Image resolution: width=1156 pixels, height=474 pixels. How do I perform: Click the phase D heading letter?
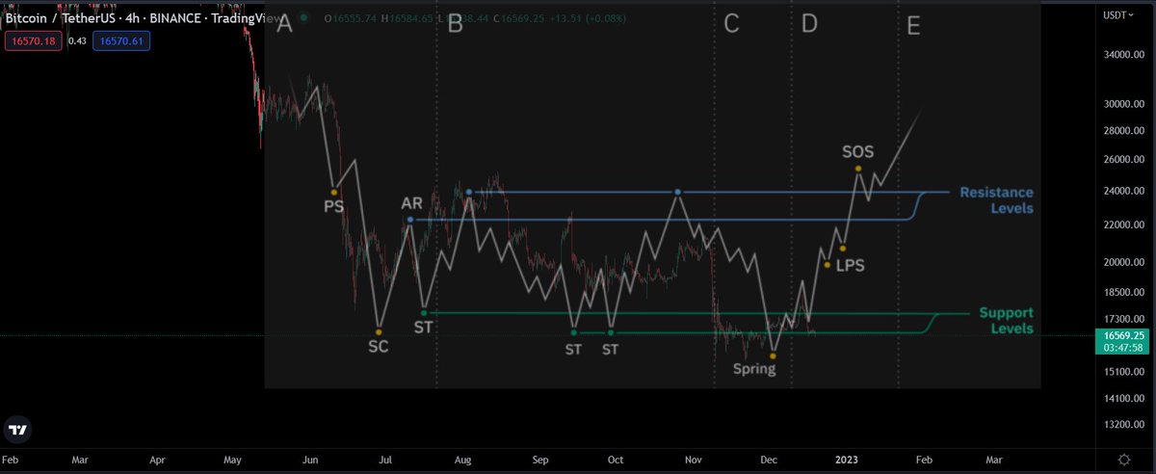coord(809,25)
